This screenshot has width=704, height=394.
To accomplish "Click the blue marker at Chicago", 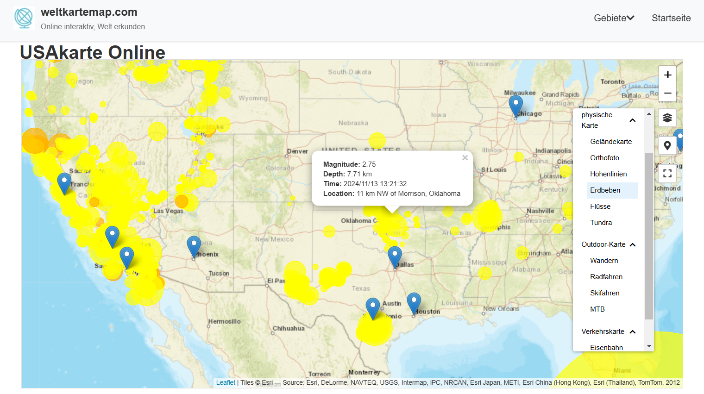I will coord(515,106).
